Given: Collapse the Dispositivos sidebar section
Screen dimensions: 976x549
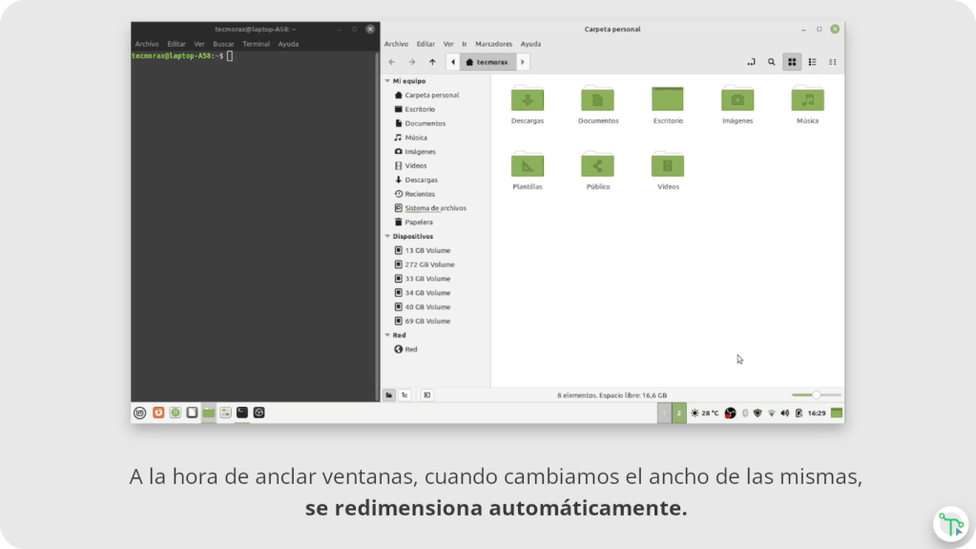Looking at the screenshot, I should [386, 236].
